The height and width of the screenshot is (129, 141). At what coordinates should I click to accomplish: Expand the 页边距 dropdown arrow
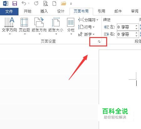pos(25,34)
